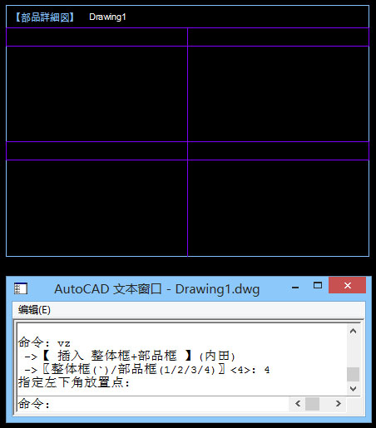The width and height of the screenshot is (376, 428).
Task: Click the 【部品詳細図】 title text in the drawing
Action: click(x=44, y=17)
